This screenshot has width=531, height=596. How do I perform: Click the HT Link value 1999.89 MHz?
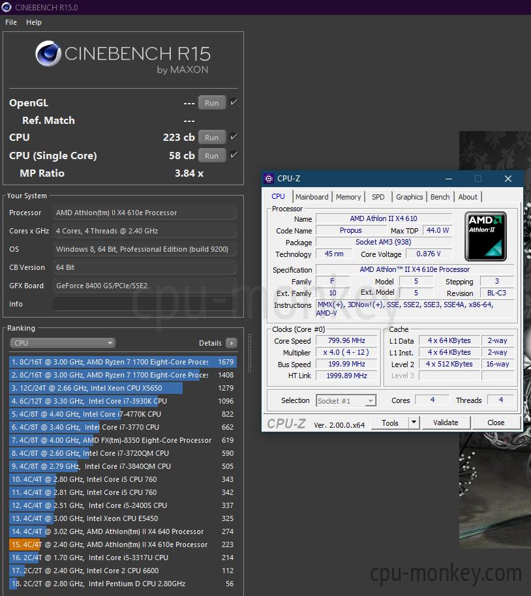click(346, 376)
